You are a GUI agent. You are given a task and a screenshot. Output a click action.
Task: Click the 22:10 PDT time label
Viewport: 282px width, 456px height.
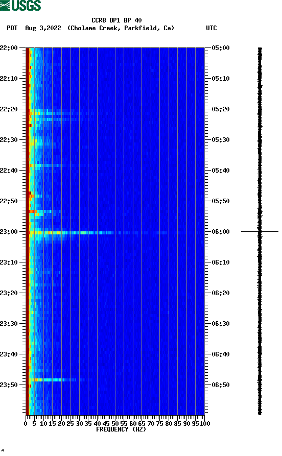point(9,79)
